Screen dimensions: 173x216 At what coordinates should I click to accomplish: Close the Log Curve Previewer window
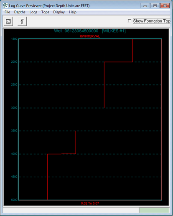[165, 6]
